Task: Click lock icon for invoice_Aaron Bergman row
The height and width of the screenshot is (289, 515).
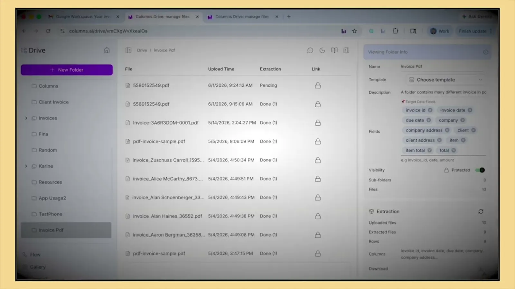Action: (x=318, y=235)
